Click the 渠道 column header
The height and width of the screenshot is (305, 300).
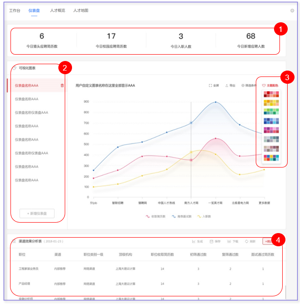click(x=57, y=254)
